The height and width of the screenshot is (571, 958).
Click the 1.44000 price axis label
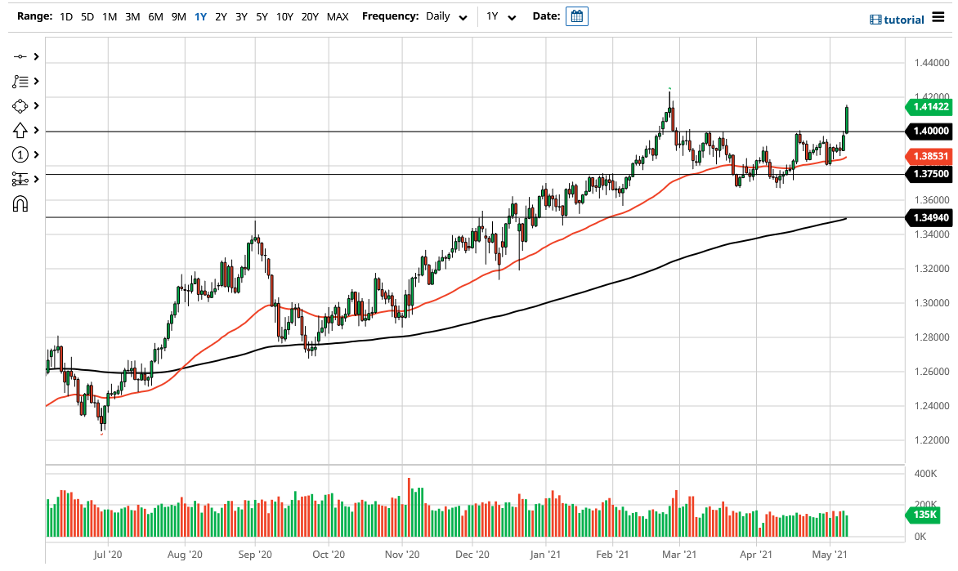coord(932,62)
